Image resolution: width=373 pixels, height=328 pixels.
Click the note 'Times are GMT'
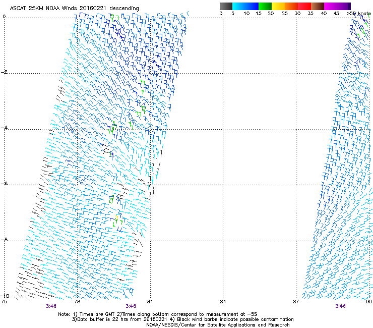click(97, 314)
